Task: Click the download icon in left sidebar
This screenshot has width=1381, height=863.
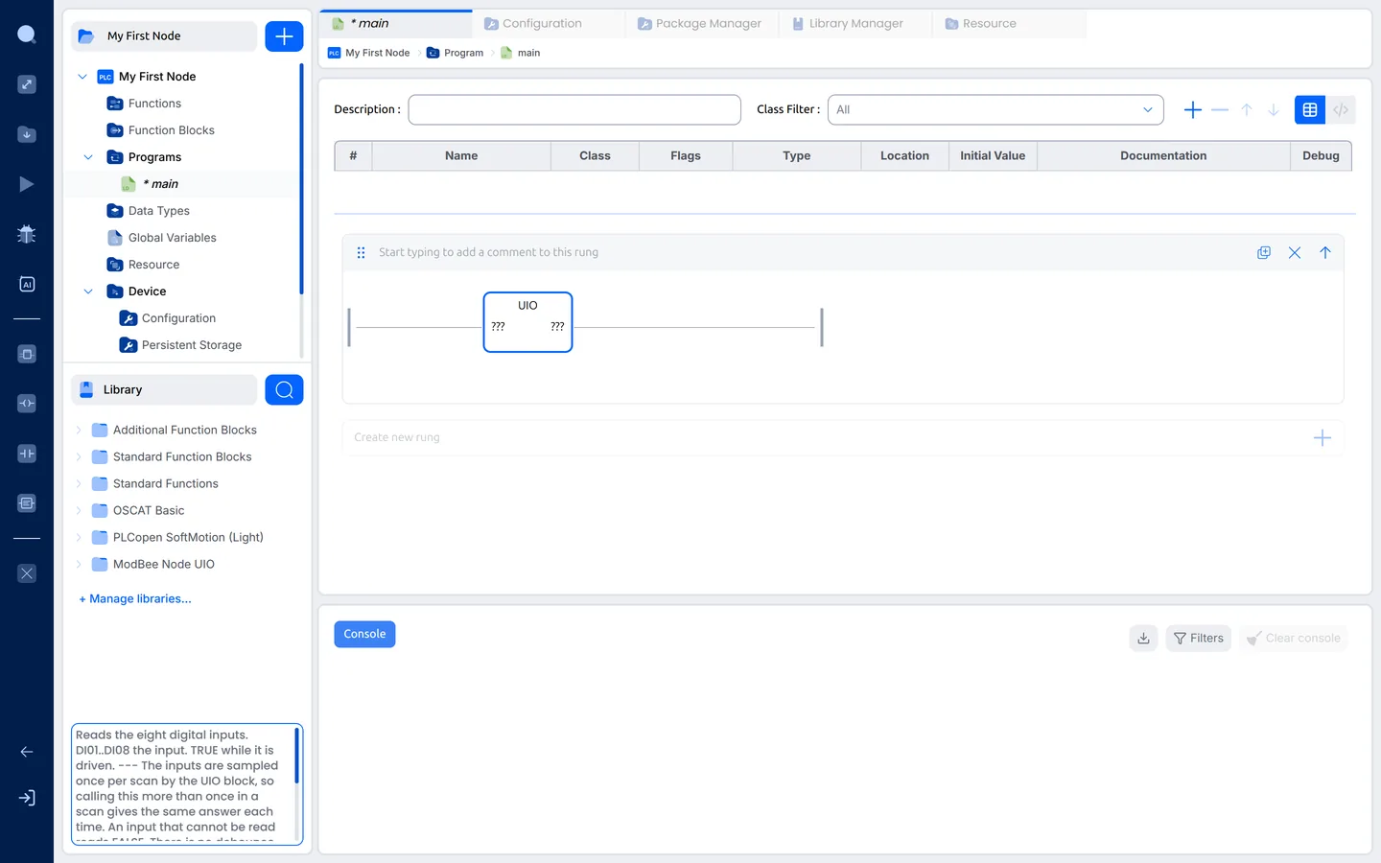Action: click(27, 134)
